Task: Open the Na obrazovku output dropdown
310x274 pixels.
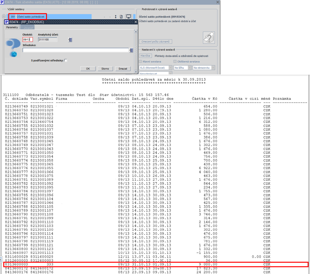Action: [x=213, y=68]
